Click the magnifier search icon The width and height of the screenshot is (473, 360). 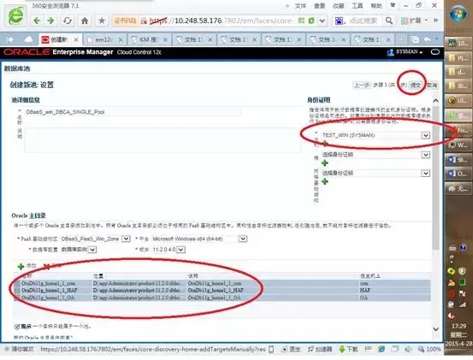[x=389, y=21]
